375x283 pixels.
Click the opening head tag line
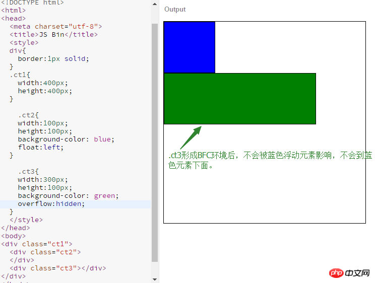14,19
